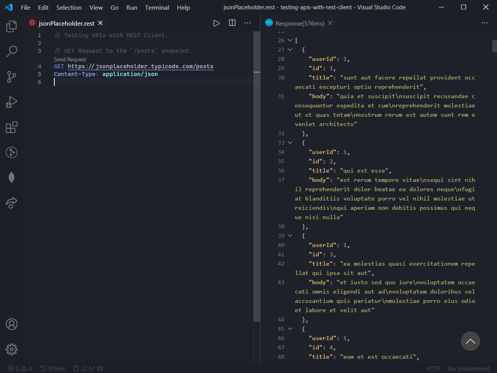Open the MongoDB extension panel
Screen dimensions: 497x373
(11, 177)
